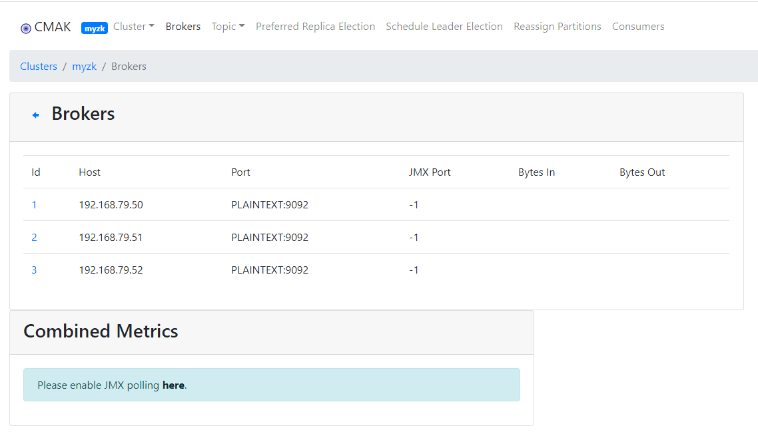Click the Bytes Out column header
The width and height of the screenshot is (758, 434).
point(642,172)
